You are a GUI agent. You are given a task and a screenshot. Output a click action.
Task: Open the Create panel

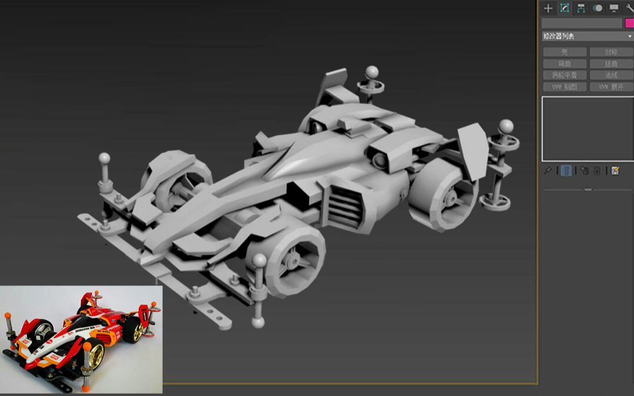pyautogui.click(x=548, y=8)
